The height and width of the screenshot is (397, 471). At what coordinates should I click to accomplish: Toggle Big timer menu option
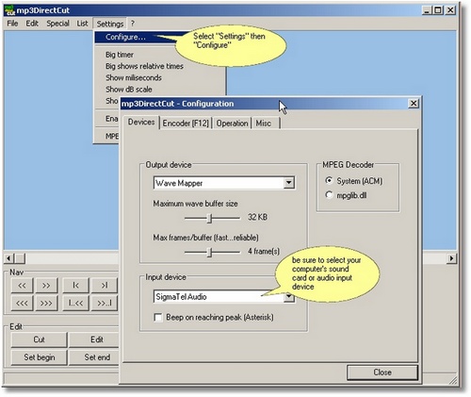click(120, 55)
